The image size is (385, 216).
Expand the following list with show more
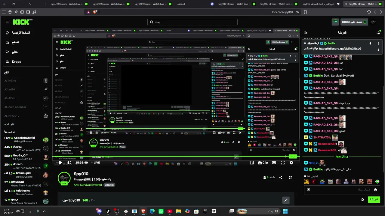(9, 124)
